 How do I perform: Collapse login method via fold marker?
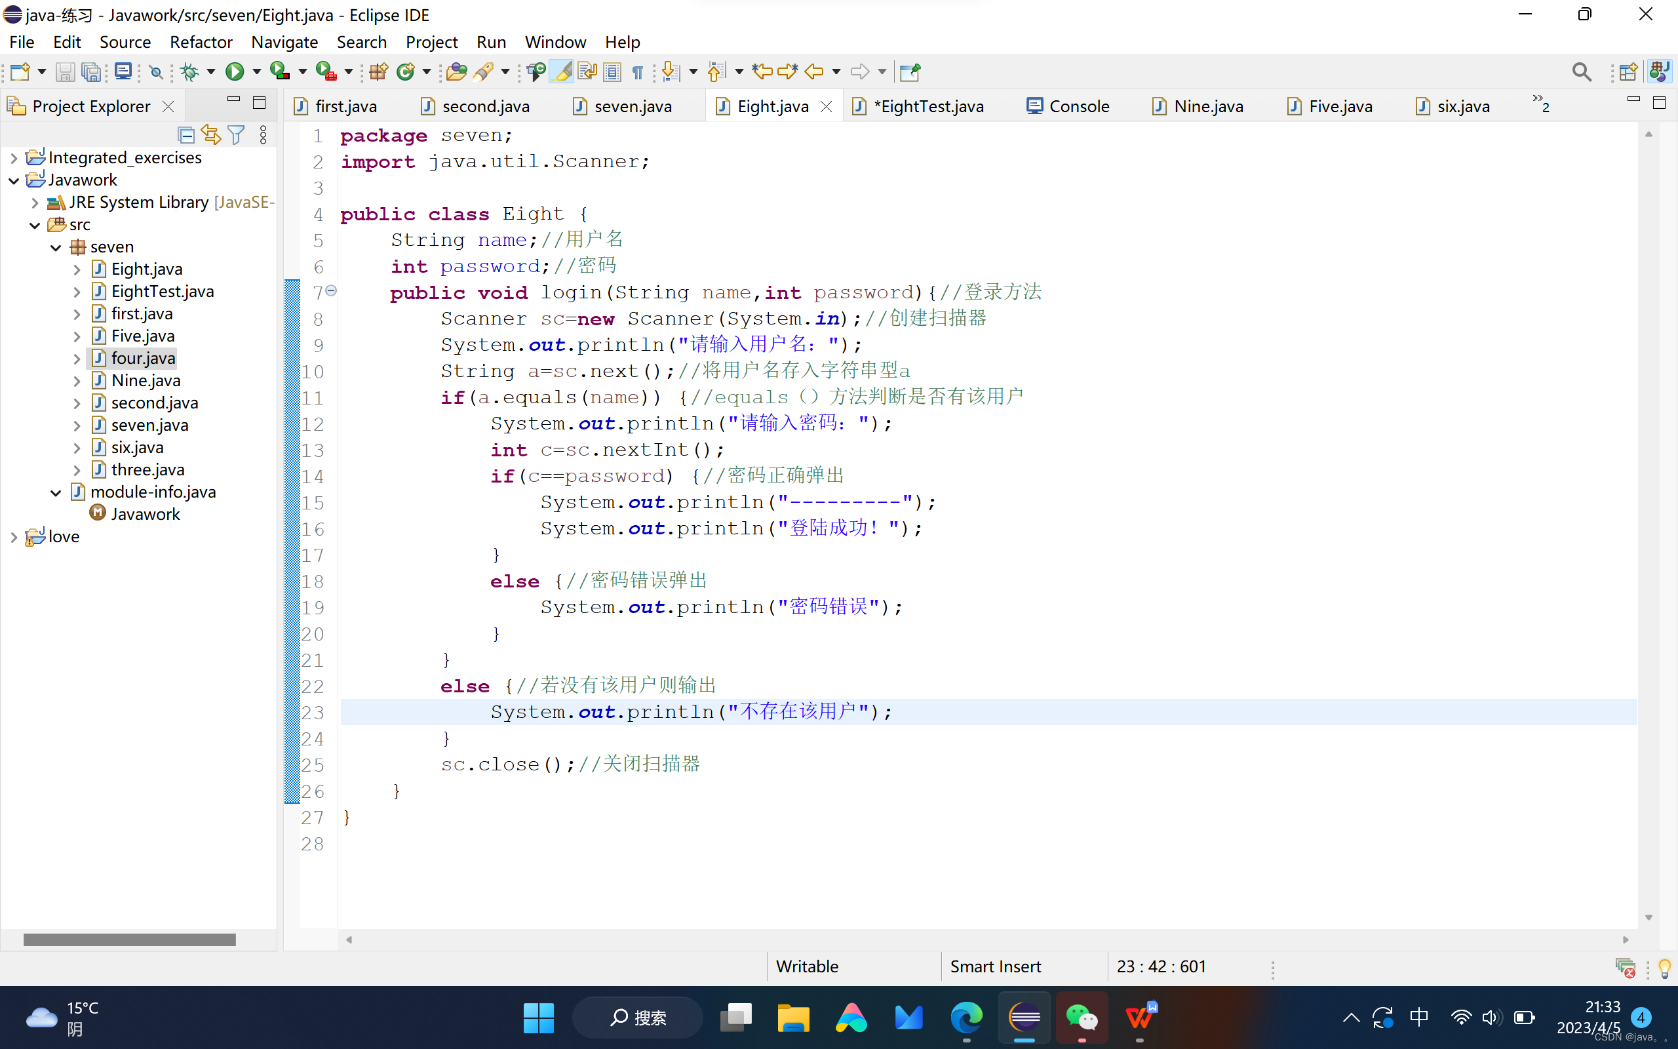pos(332,291)
